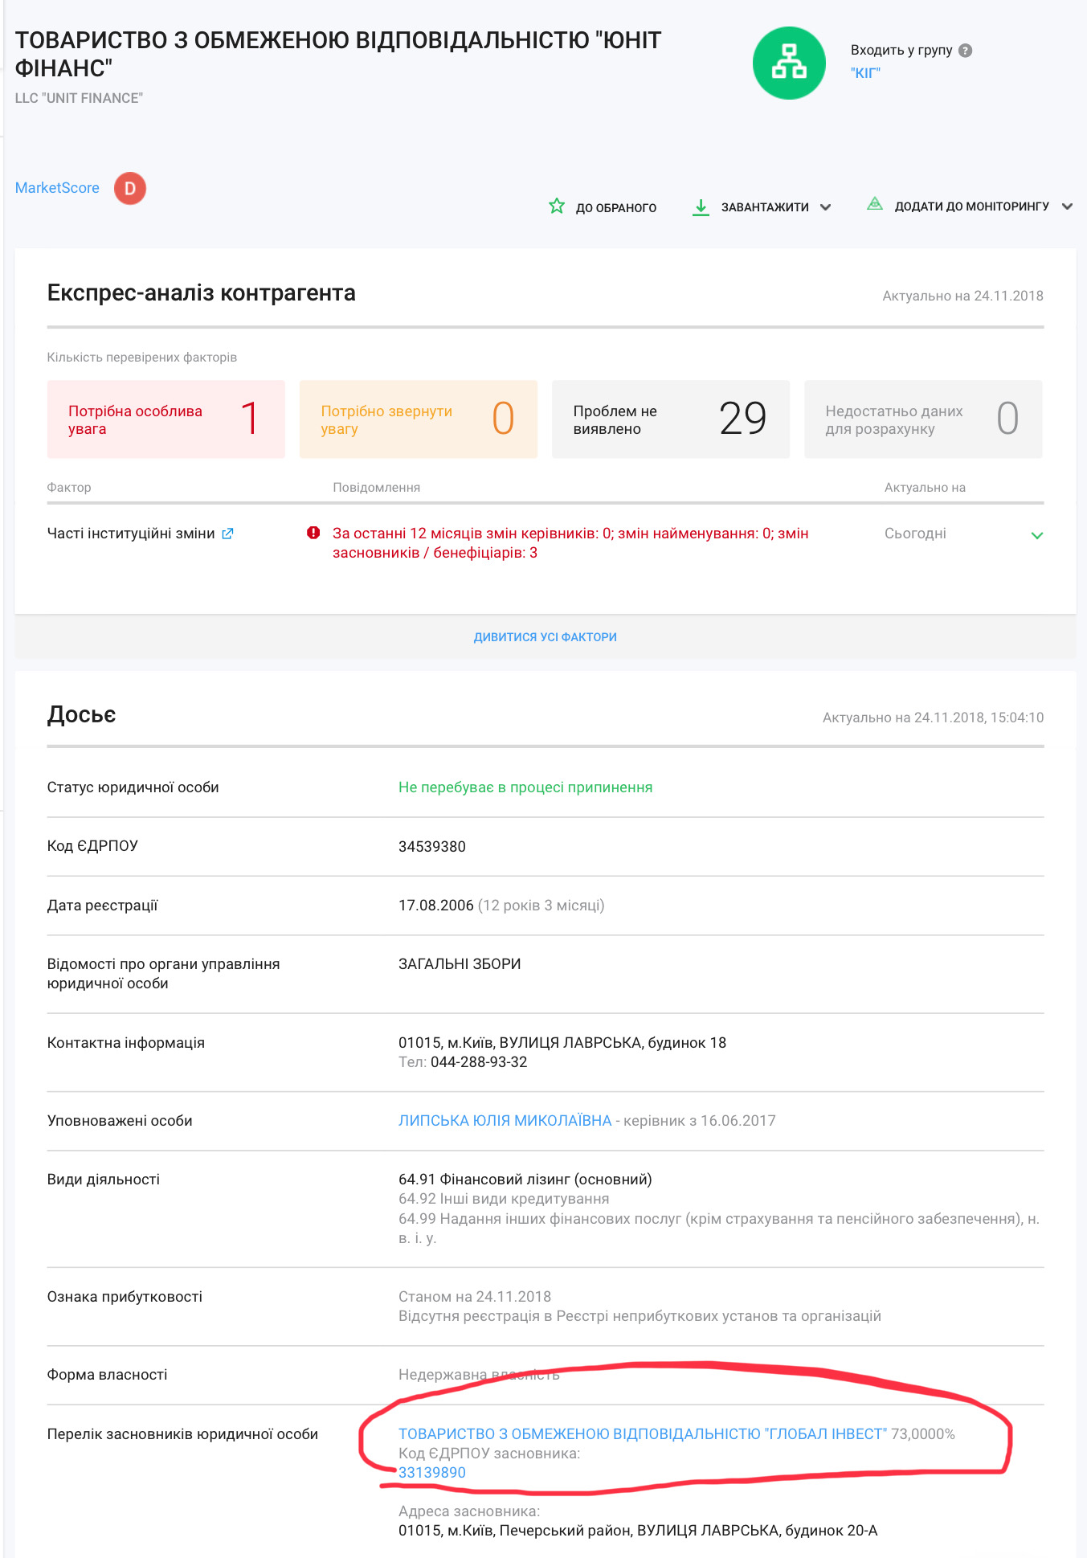The image size is (1087, 1558).
Task: Click the red warning exclamation icon
Action: 313,533
